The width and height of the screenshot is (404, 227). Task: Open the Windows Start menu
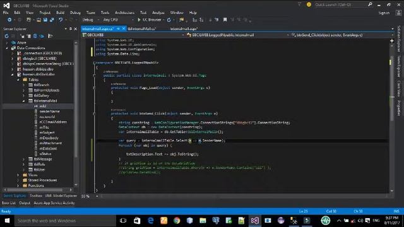click(7, 221)
